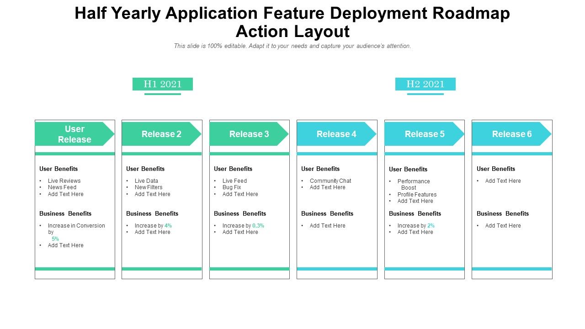Click 'User Benefits' heading in Release 5 card

pos(408,169)
